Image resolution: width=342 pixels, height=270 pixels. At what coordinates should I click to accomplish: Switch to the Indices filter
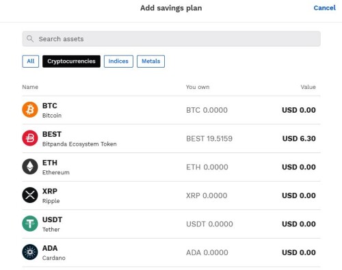[118, 62]
